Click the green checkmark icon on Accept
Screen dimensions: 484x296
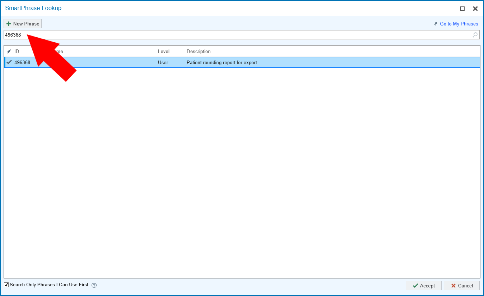415,286
